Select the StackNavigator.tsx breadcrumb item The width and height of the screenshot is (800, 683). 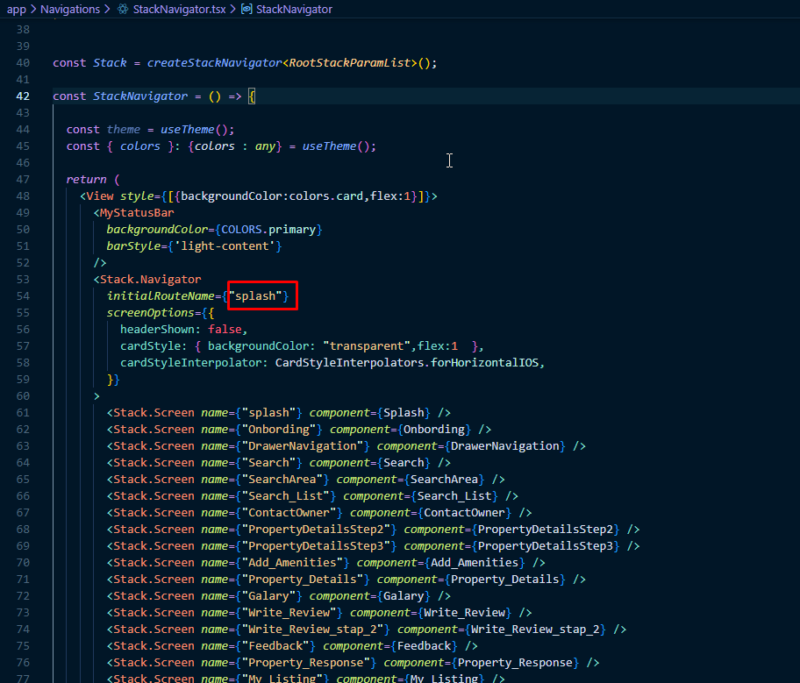[179, 10]
